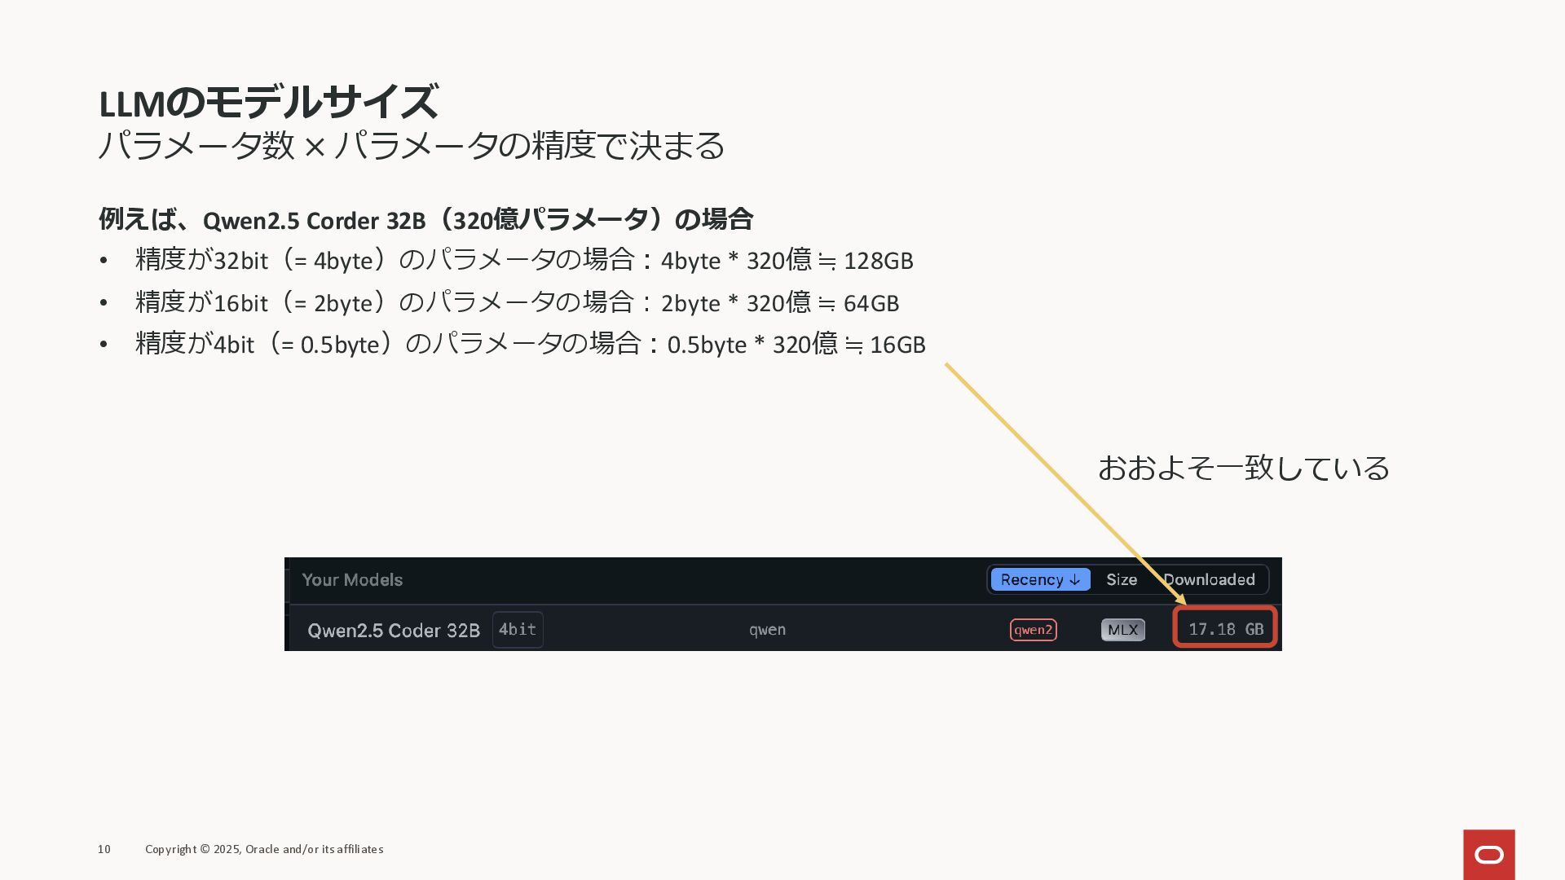Click the slide title LLMのモデルサイズ
The width and height of the screenshot is (1565, 880).
coord(268,103)
